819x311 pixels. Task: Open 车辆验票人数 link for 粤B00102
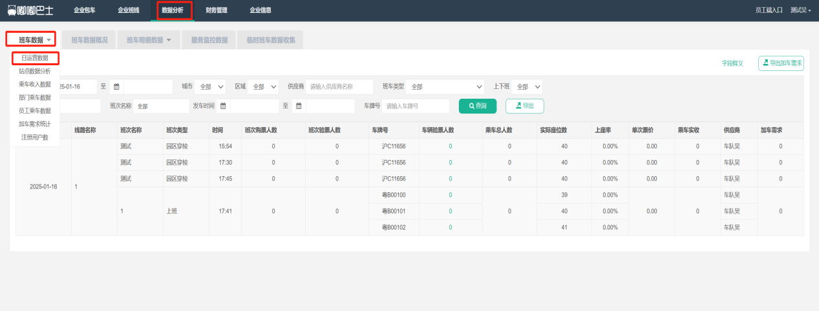coord(451,227)
